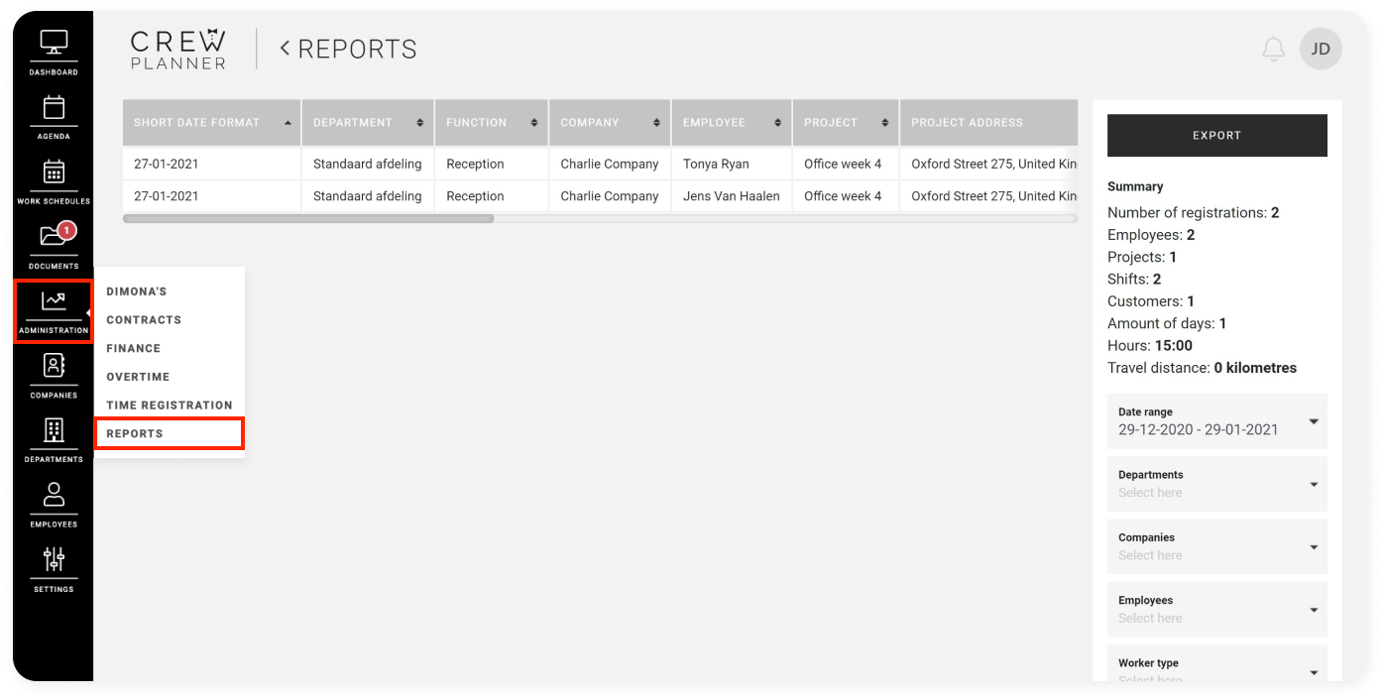Screen dimensions: 1384x700
Task: Click the horizontal table scrollbar
Action: click(x=308, y=219)
